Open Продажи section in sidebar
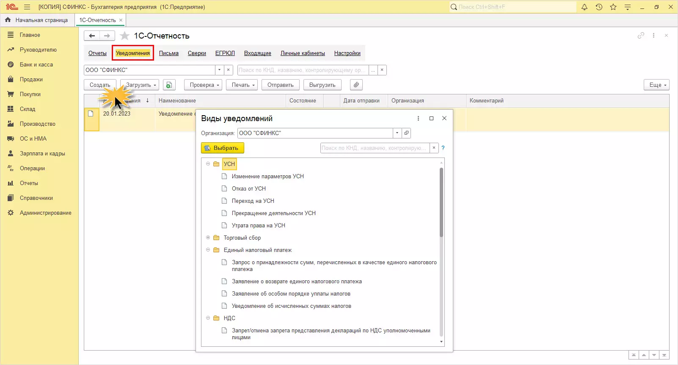Image resolution: width=678 pixels, height=365 pixels. point(31,80)
